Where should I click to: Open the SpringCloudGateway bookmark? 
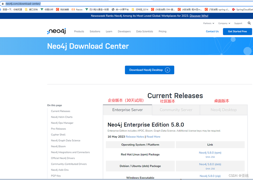tap(242, 10)
